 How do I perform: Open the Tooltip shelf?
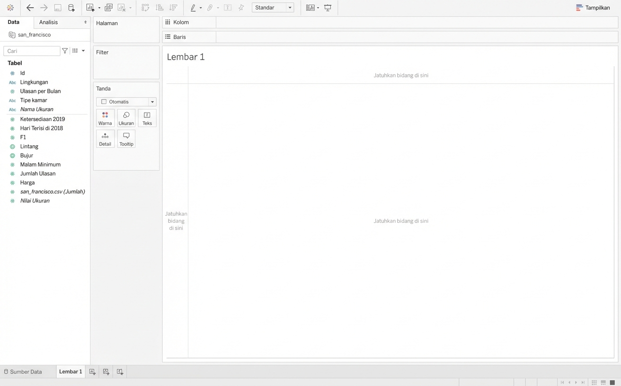126,138
